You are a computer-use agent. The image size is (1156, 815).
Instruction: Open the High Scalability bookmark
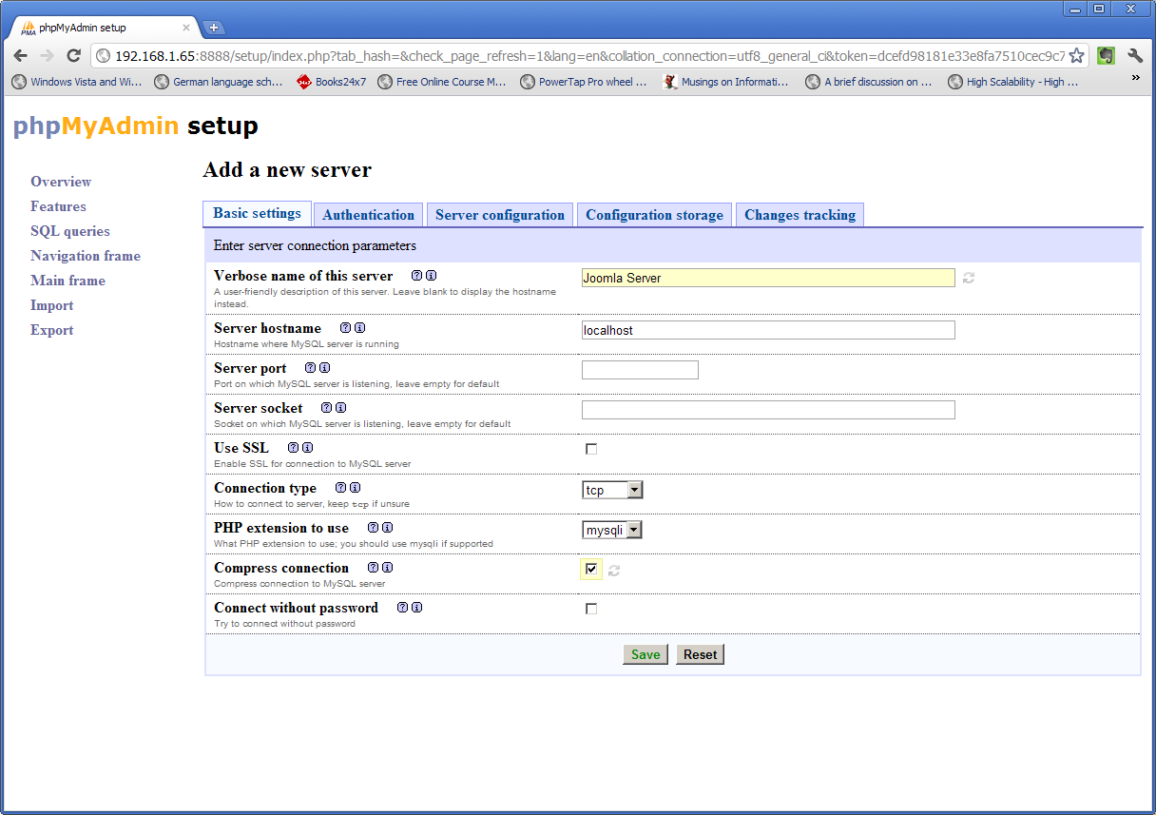pyautogui.click(x=1013, y=82)
